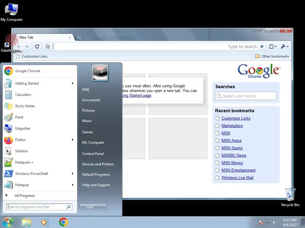Expand Windows PowerShell jump list arrow

coord(73,173)
